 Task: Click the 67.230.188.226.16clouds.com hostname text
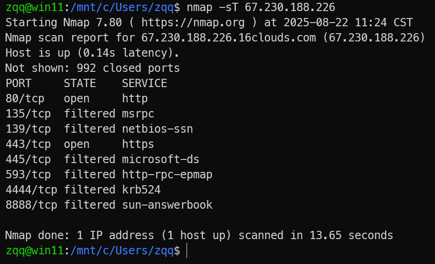coord(229,38)
